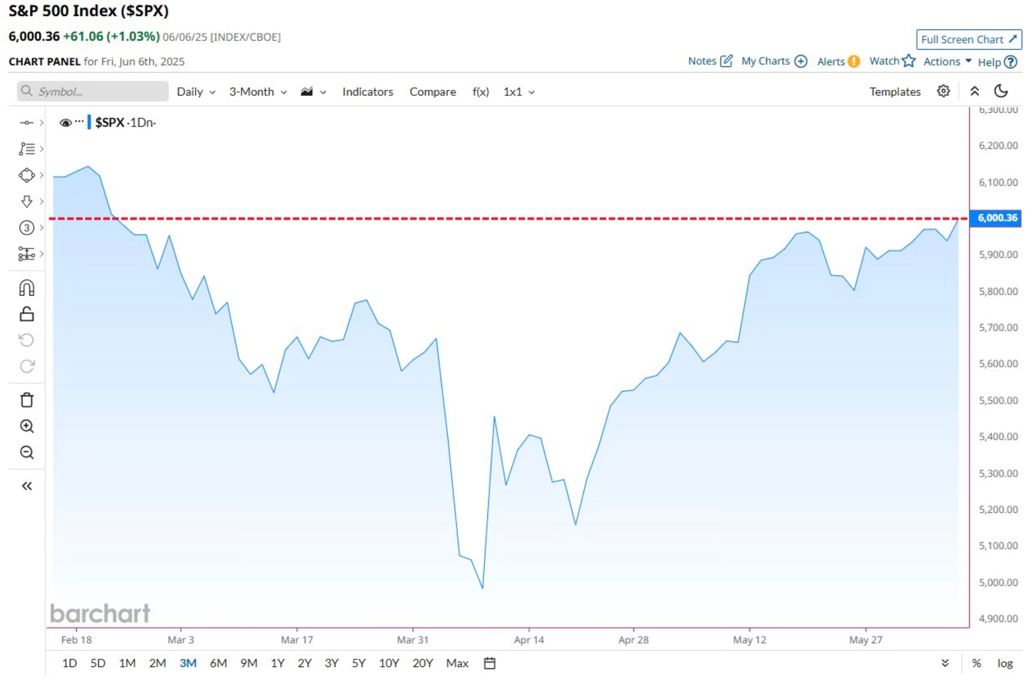
Task: Click the Symbol search field
Action: click(x=94, y=91)
